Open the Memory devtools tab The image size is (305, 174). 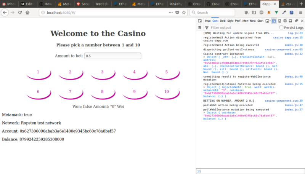tap(245, 21)
